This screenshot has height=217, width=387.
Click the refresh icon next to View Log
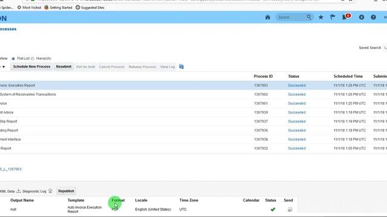[181, 67]
